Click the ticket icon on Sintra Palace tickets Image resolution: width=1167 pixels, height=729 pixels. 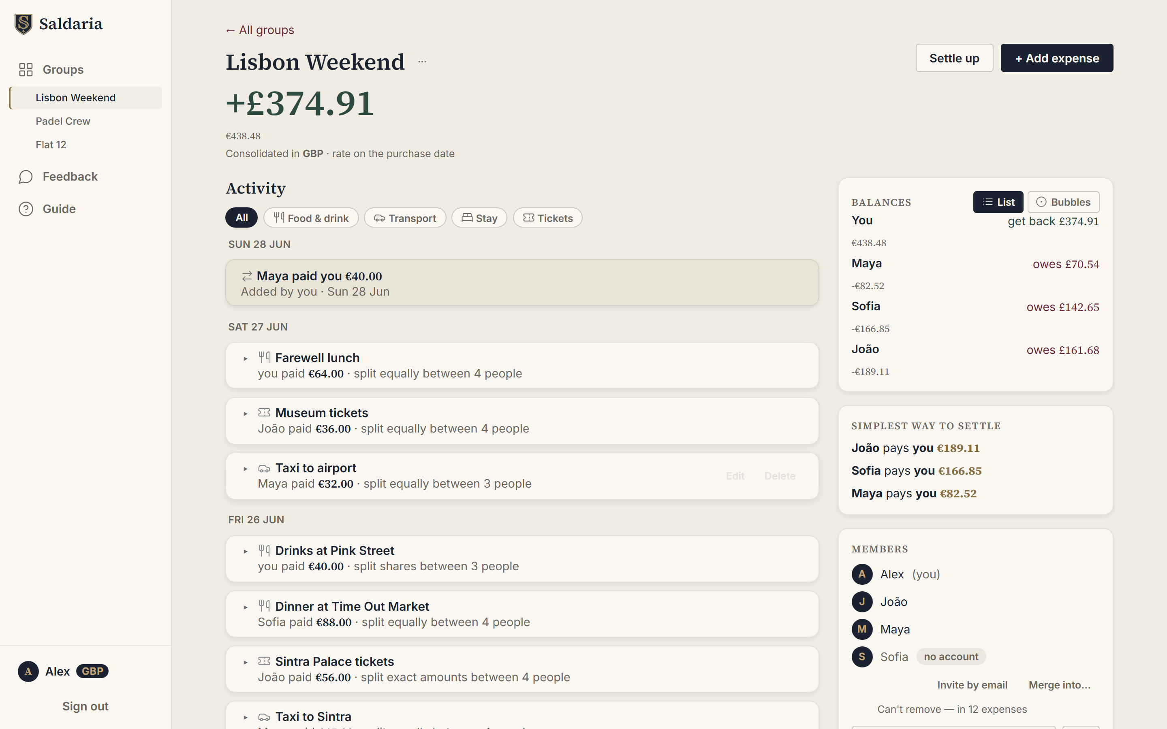point(264,661)
